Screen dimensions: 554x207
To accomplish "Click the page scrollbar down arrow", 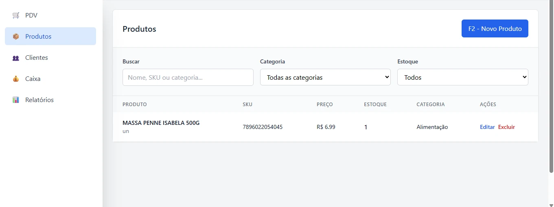I will (551, 205).
